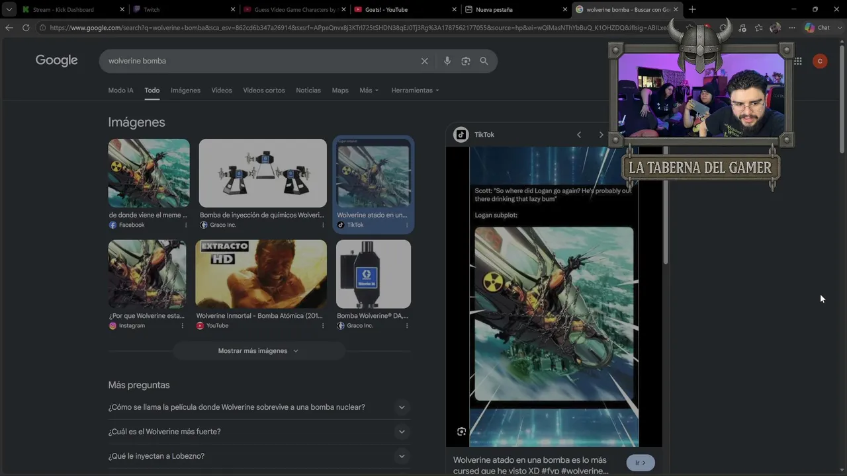Close the Nueva pestaña tab

pyautogui.click(x=565, y=9)
